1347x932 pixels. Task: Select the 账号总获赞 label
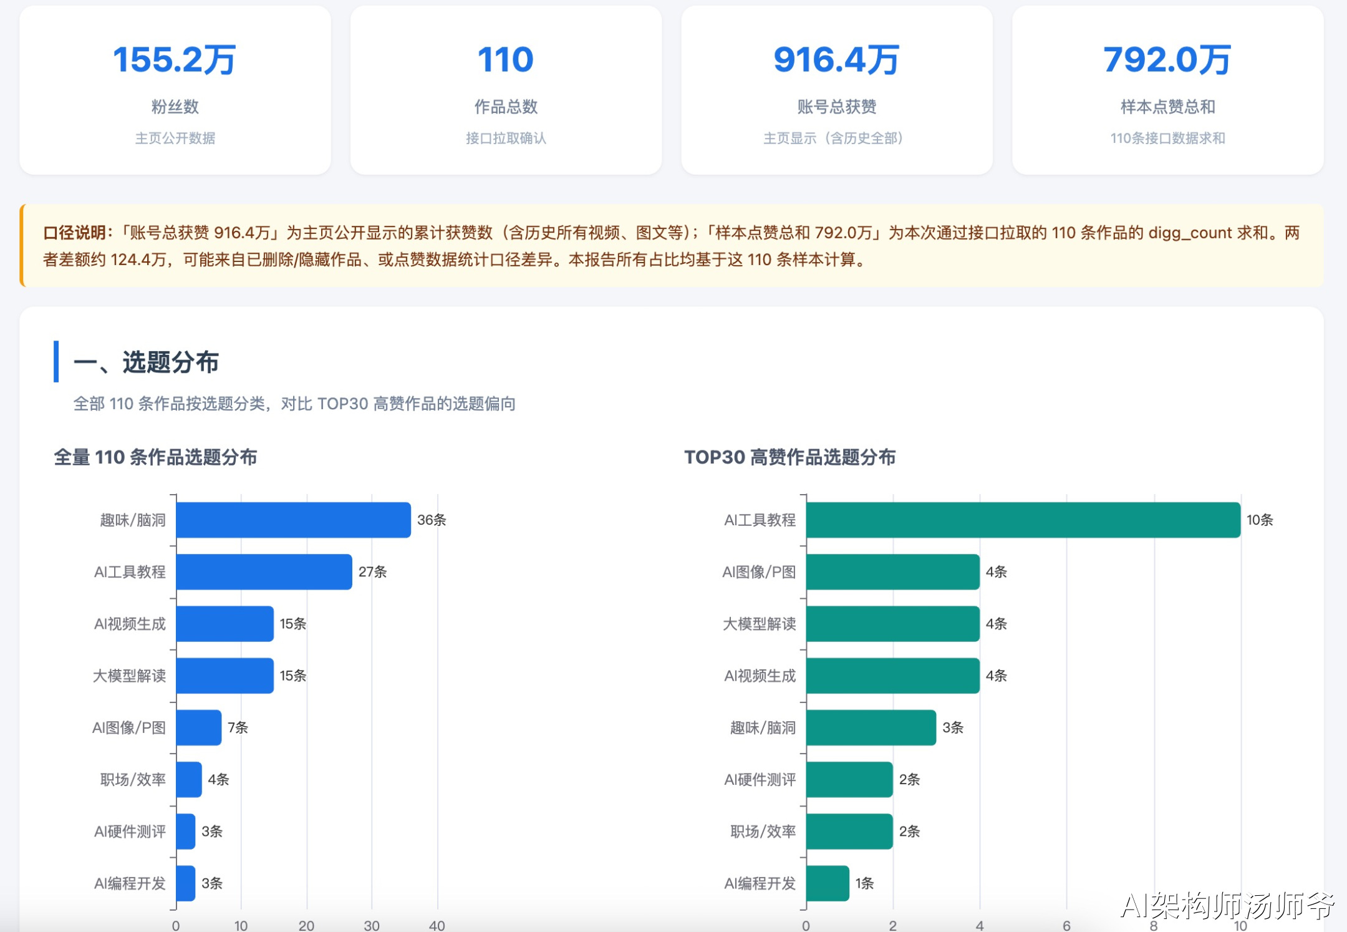pos(837,107)
